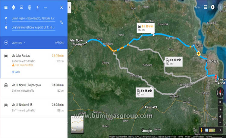
Task: Open DETAILS for Jalur Pantura route
Action: (16, 72)
